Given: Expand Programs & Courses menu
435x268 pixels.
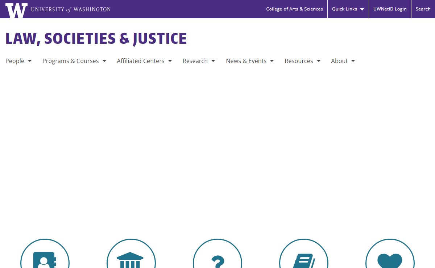Looking at the screenshot, I should click(74, 61).
